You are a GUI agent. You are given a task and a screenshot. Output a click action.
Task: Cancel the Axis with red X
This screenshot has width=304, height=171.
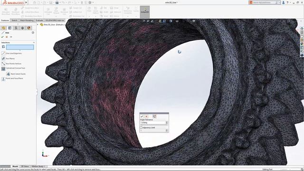pos(7,37)
